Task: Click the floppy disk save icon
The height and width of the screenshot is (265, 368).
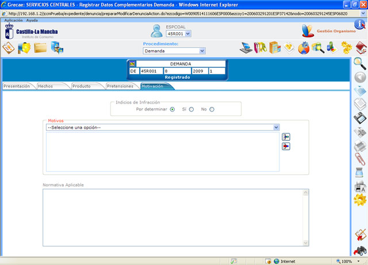Action: (360, 118)
